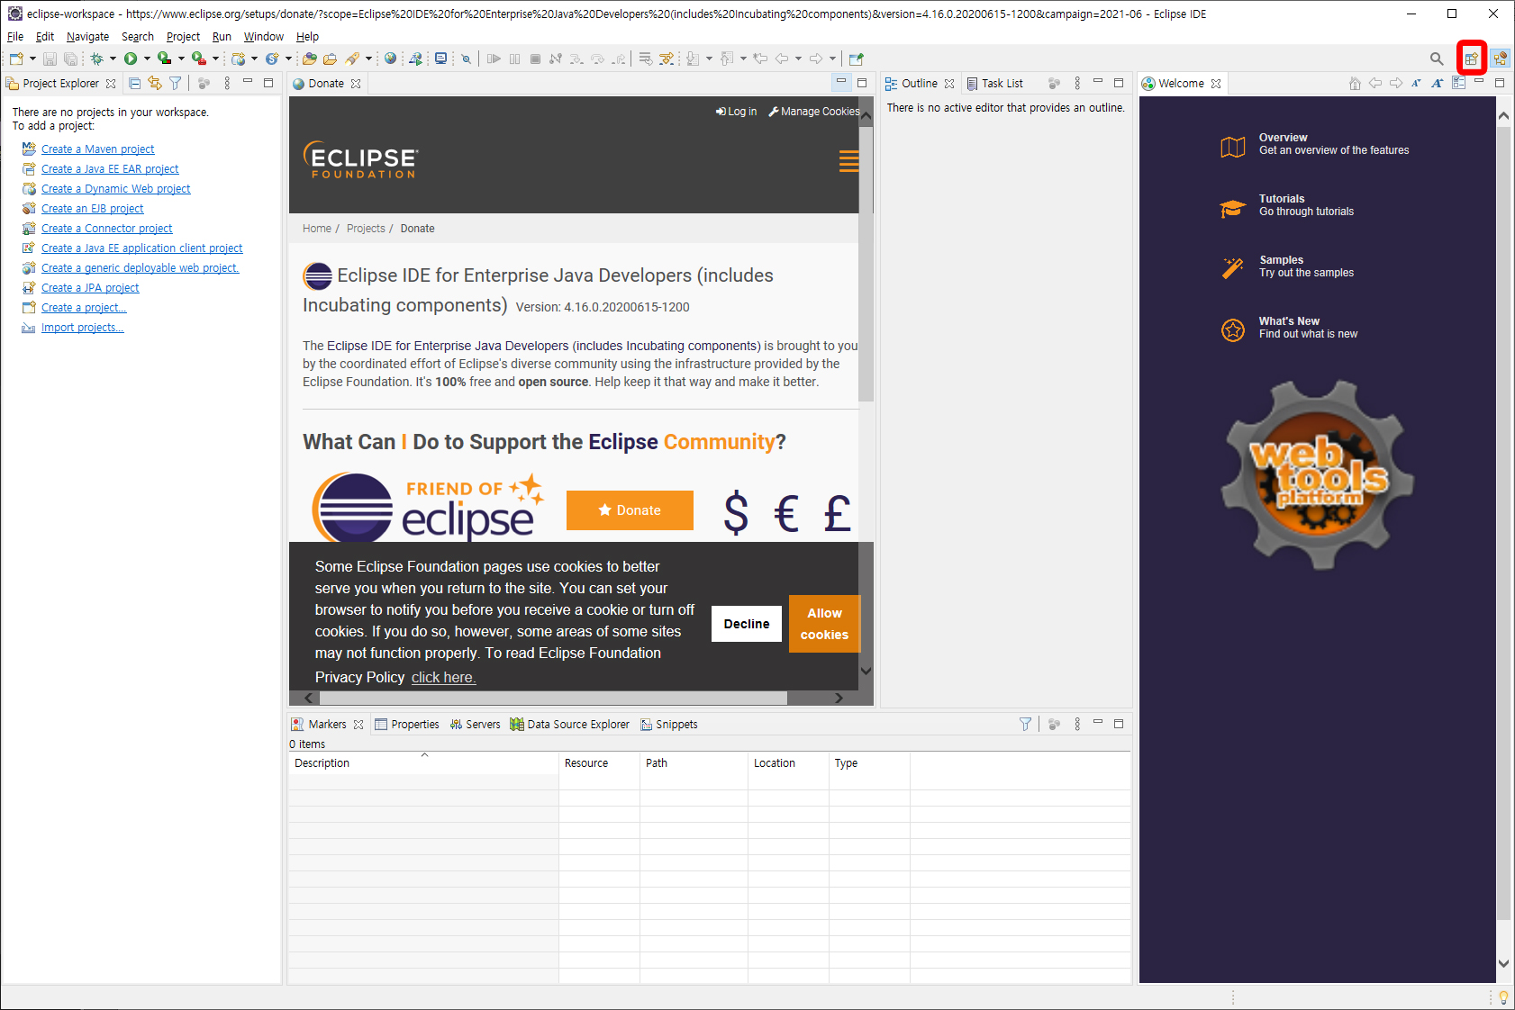The height and width of the screenshot is (1010, 1515).
Task: Launch Debug using the bug icon
Action: [x=96, y=59]
